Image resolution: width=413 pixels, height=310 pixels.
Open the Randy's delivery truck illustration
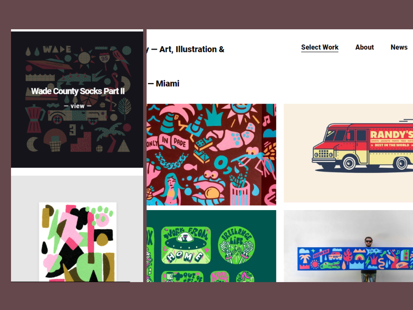(x=348, y=153)
